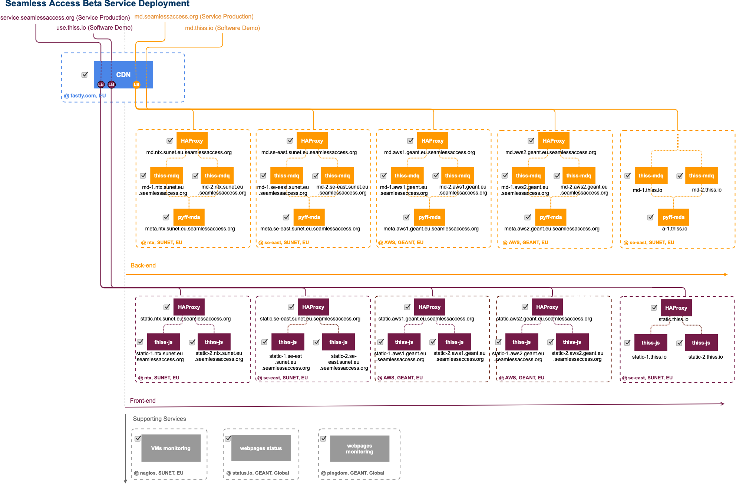The image size is (746, 502).
Task: Toggle checkbox beside static.aws1.geant.eu HAProxy
Action: pyautogui.click(x=407, y=307)
